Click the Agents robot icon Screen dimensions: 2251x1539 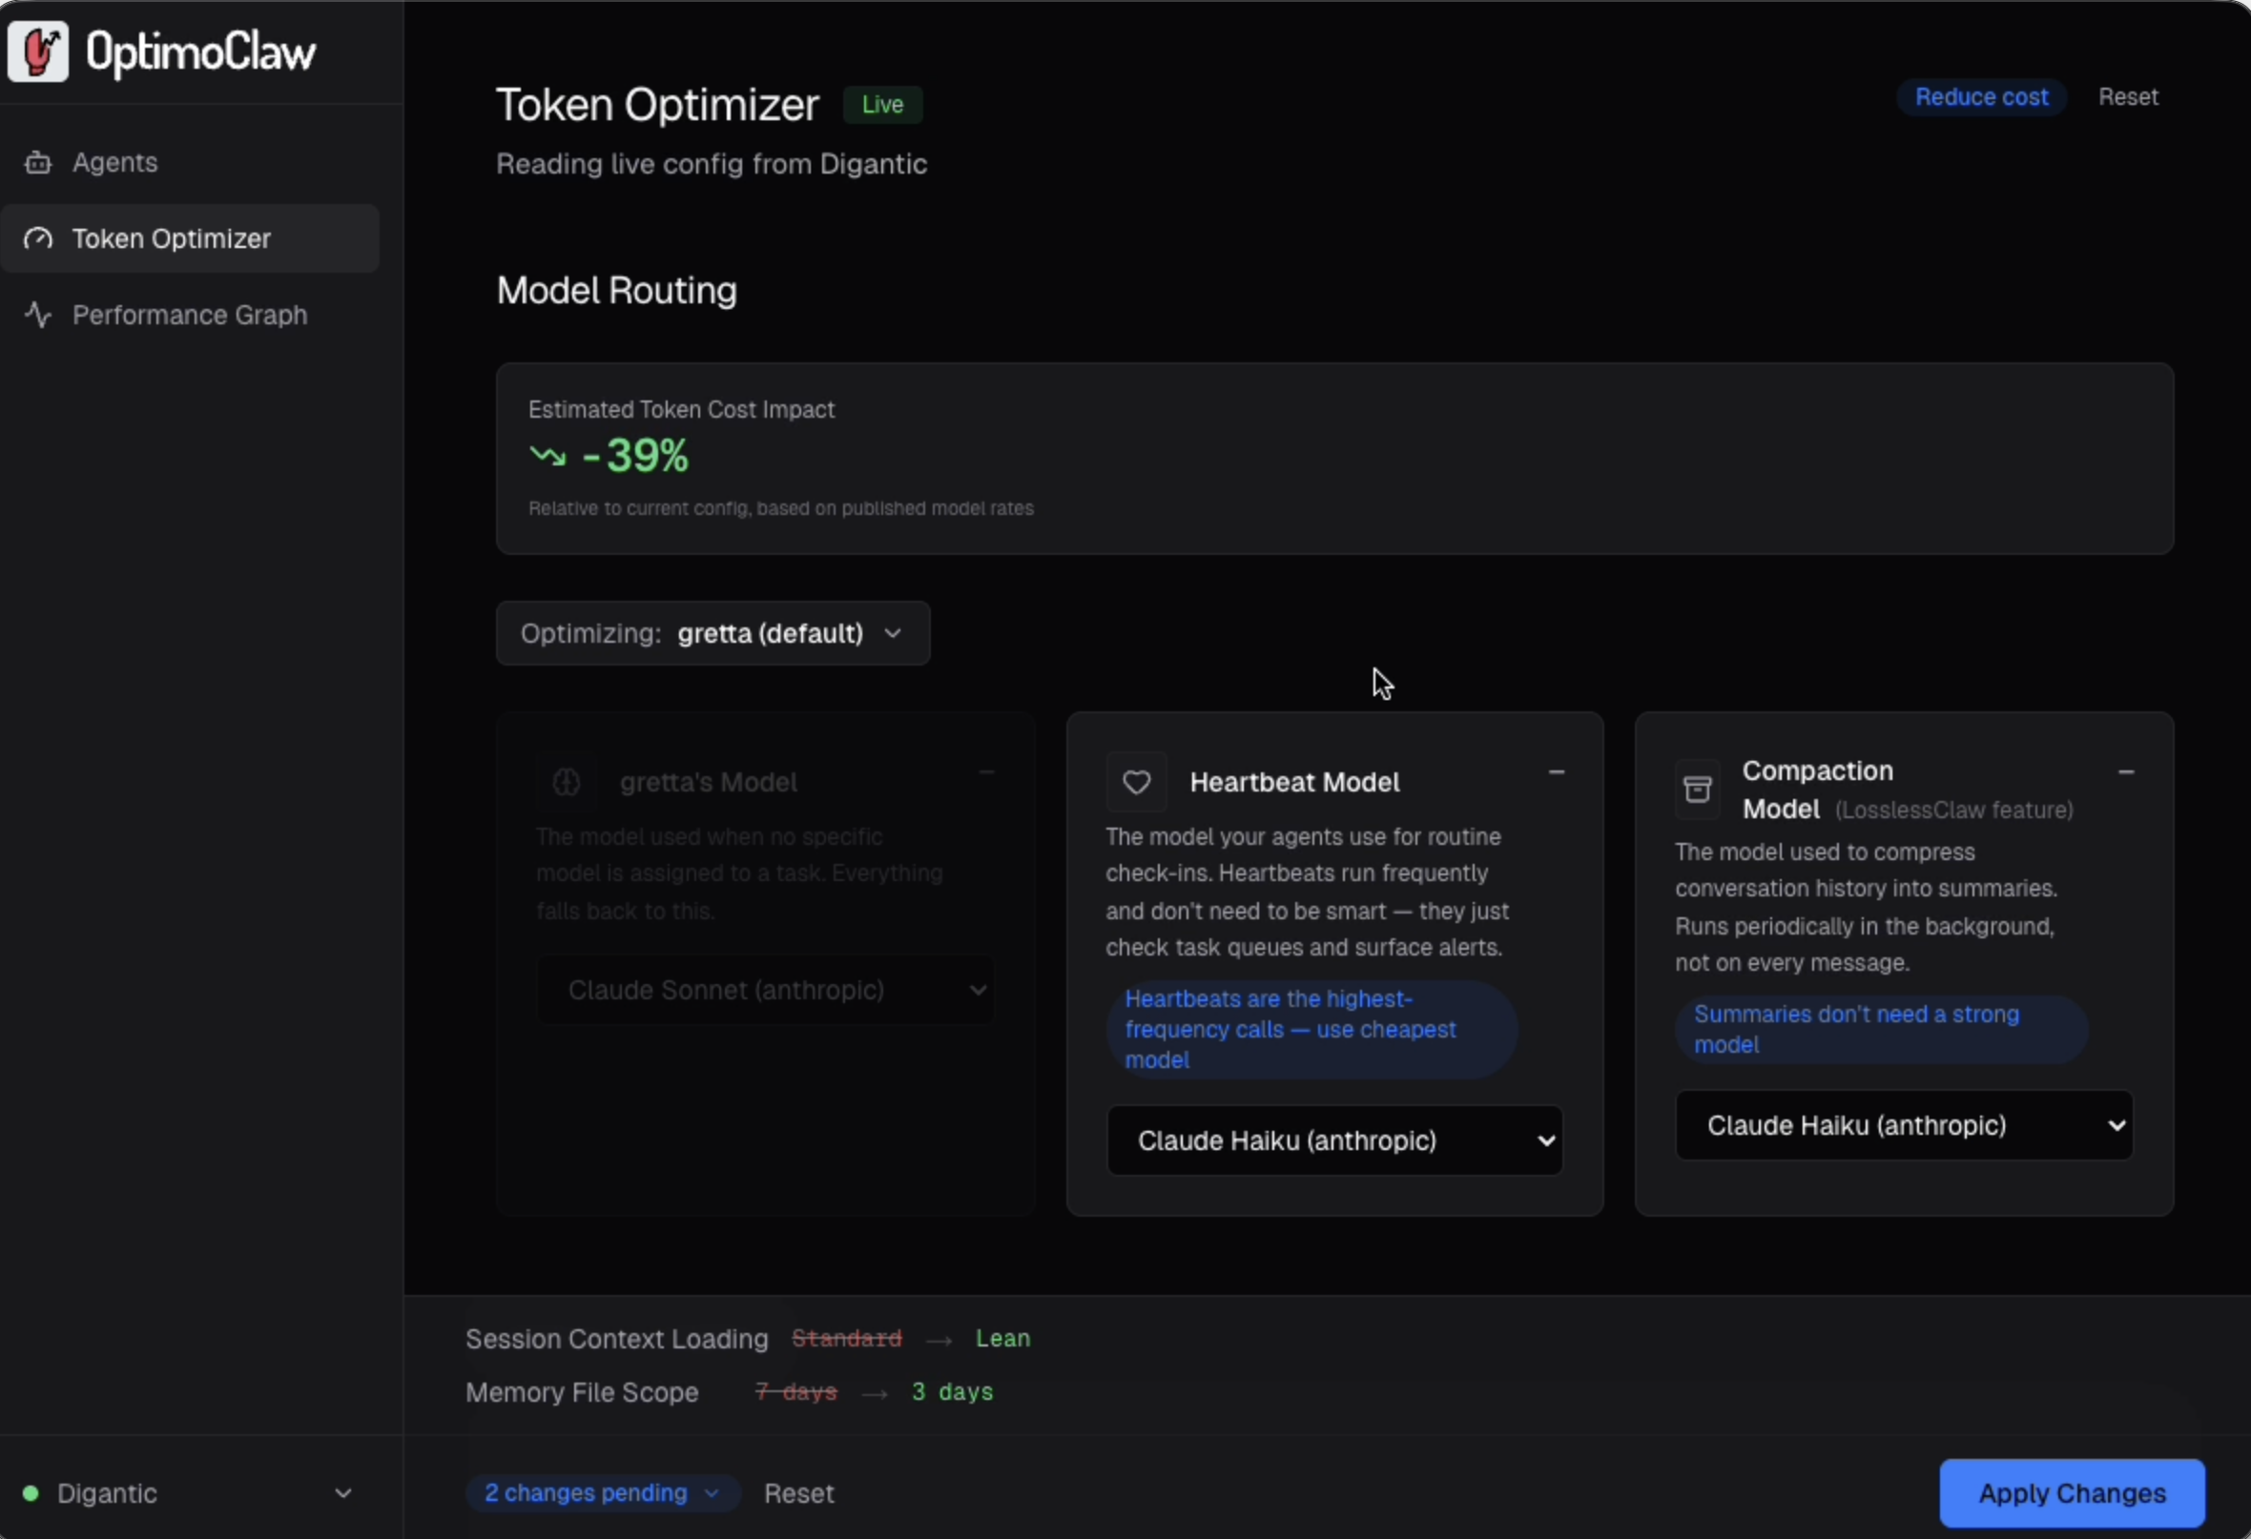(x=38, y=163)
